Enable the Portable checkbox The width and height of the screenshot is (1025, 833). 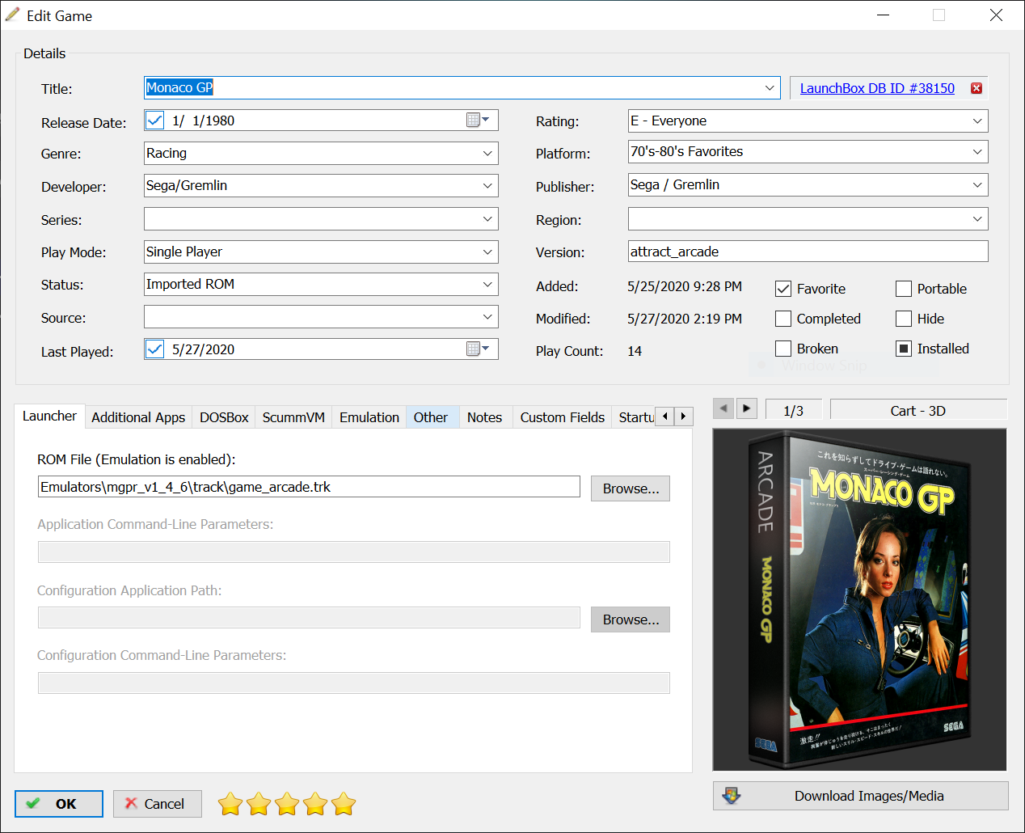(x=904, y=289)
